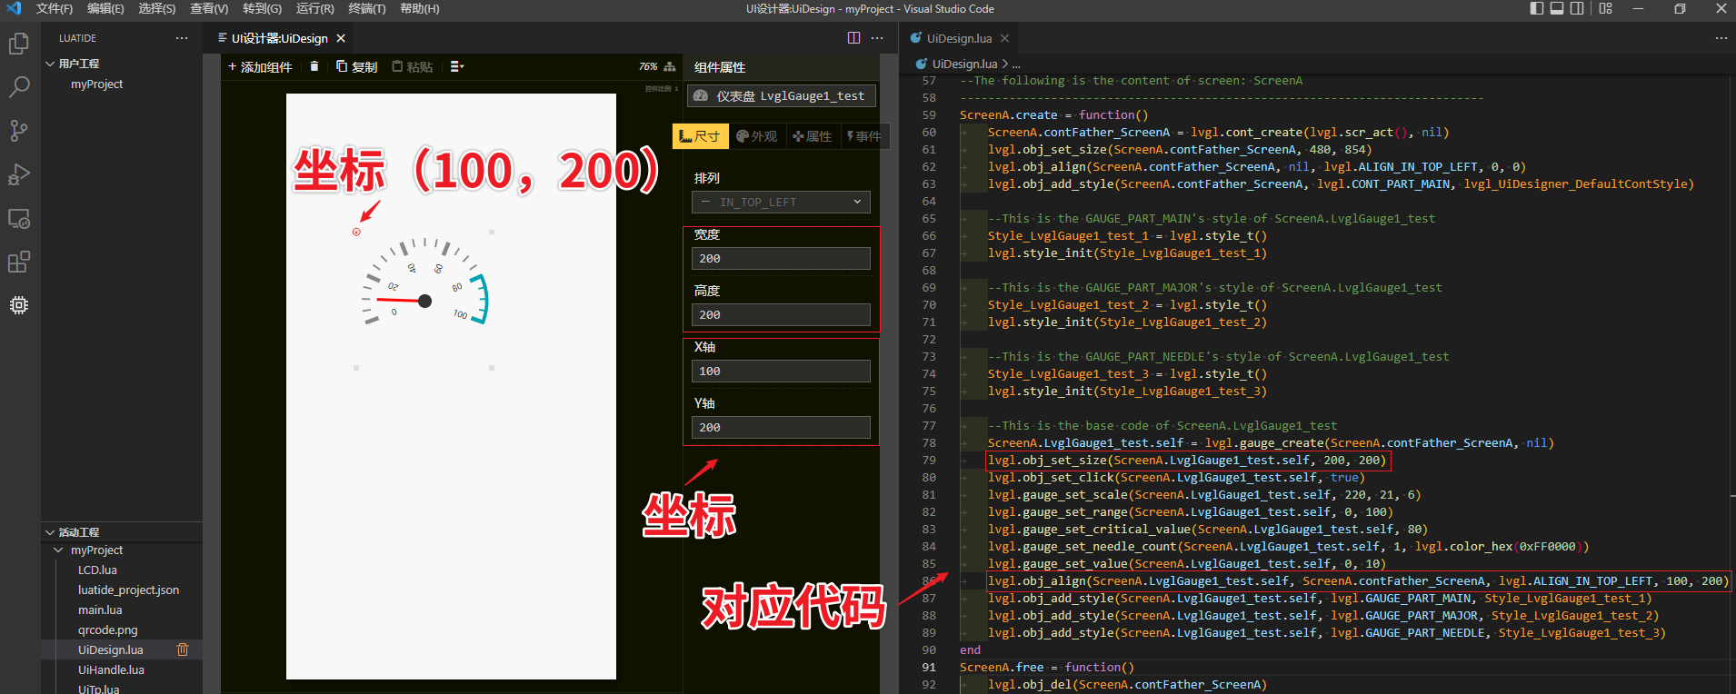The width and height of the screenshot is (1736, 694).
Task: Activate the UI设计器:UiDesign editor tab
Action: point(279,38)
